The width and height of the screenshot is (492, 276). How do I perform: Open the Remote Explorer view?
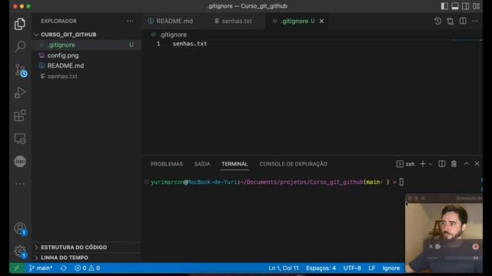(20, 138)
